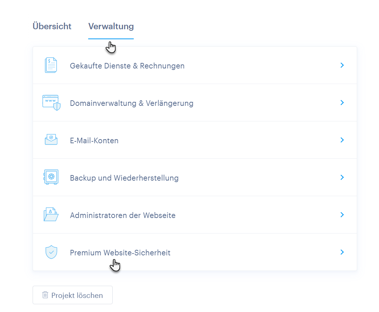Expand Gekaufte Dienste & Rechnungen via chevron arrow
This screenshot has height=312, width=379.
click(342, 65)
